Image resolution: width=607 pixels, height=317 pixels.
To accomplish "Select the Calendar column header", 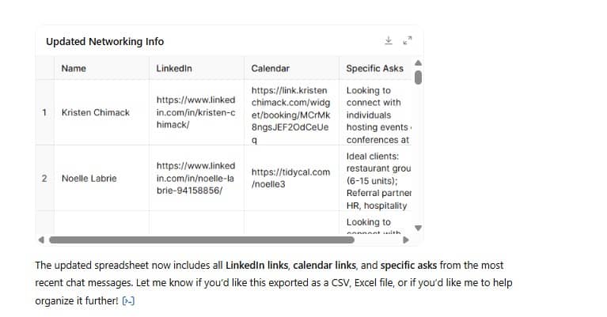I will point(291,69).
